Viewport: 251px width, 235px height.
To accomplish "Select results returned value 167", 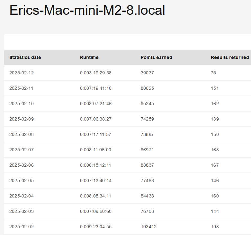I will (x=215, y=165).
